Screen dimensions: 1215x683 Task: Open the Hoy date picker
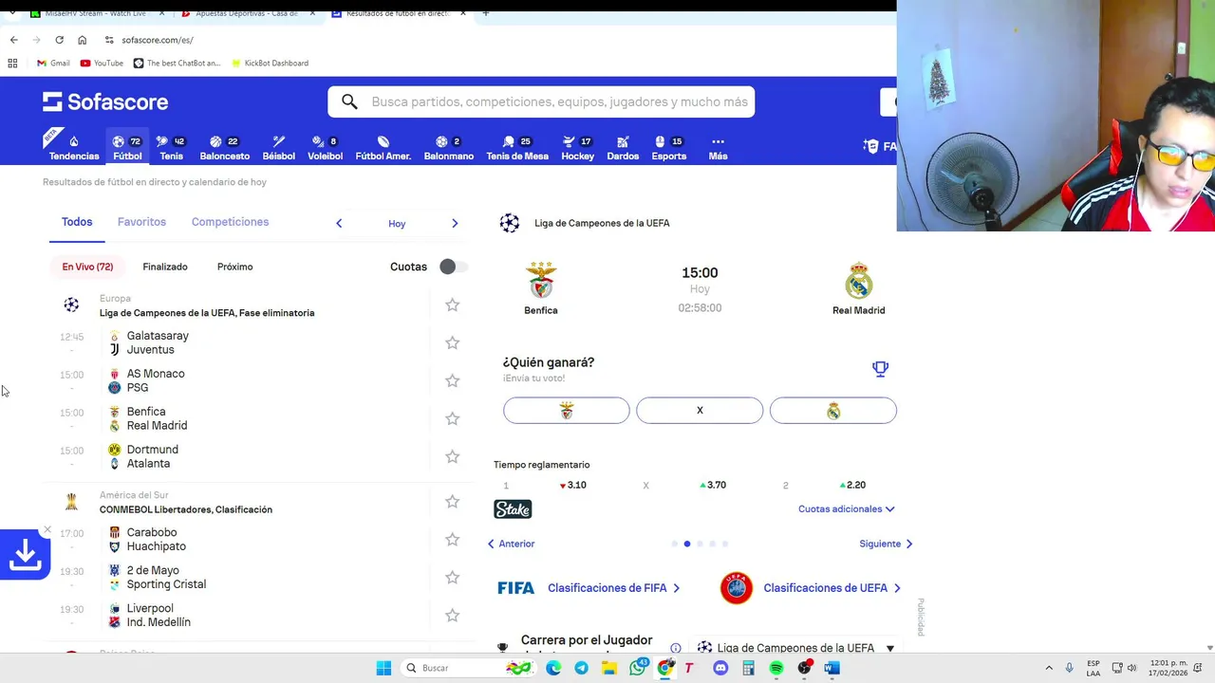click(x=397, y=224)
